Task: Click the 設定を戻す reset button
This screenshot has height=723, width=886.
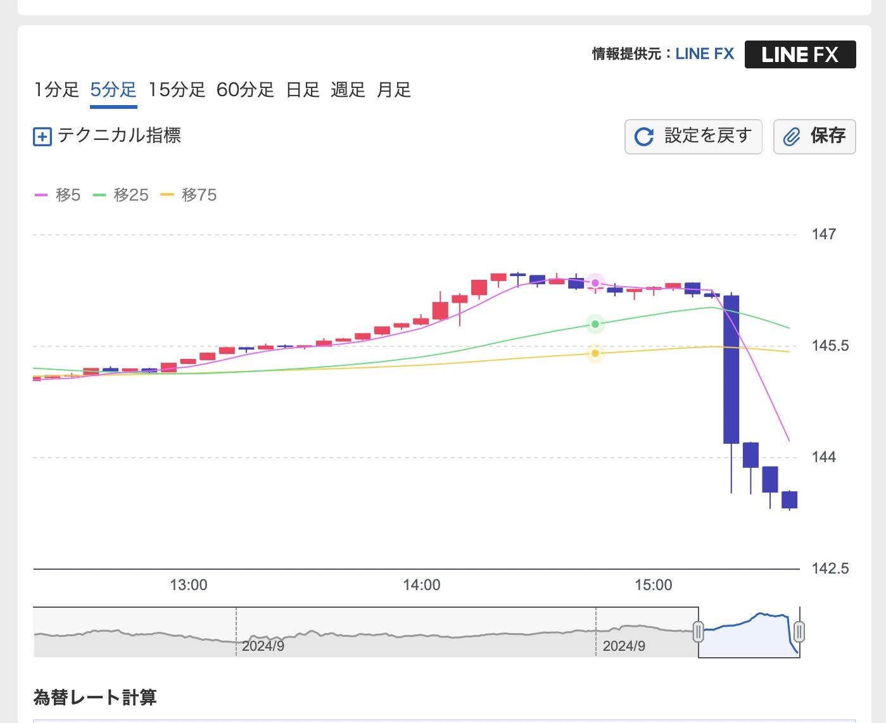Action: point(693,136)
